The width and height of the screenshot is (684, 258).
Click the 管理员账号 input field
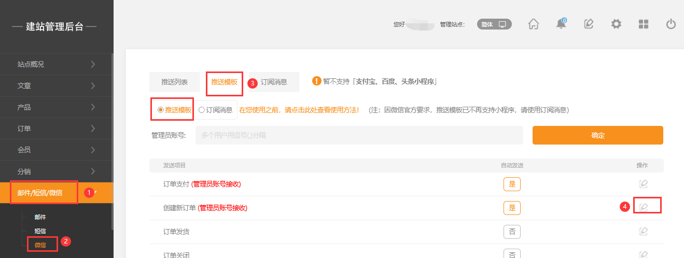pyautogui.click(x=359, y=135)
